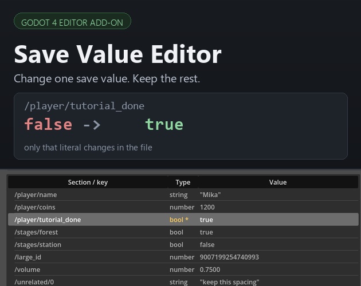Select the highlighted /player/tutorial_done row key

coord(48,220)
